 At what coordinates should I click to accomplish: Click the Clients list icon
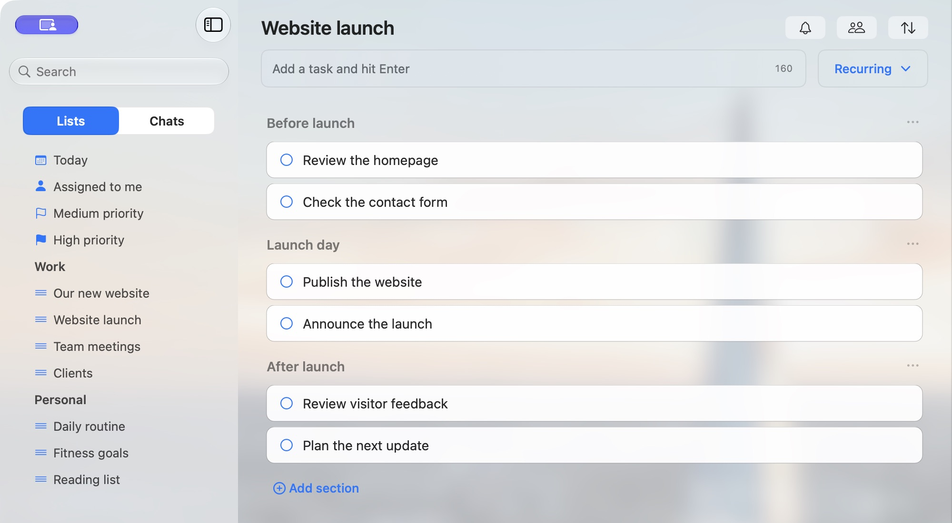(x=41, y=373)
